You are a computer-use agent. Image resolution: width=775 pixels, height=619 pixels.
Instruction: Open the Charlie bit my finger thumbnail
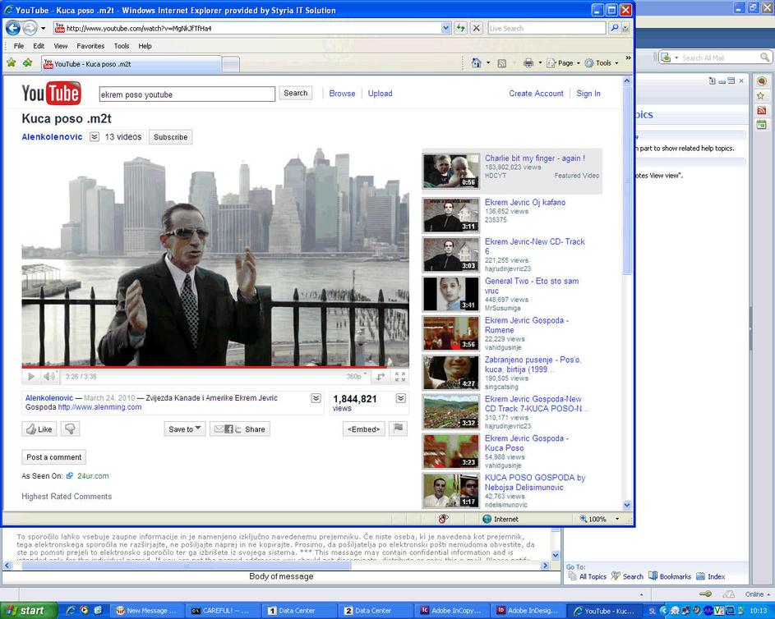click(450, 171)
